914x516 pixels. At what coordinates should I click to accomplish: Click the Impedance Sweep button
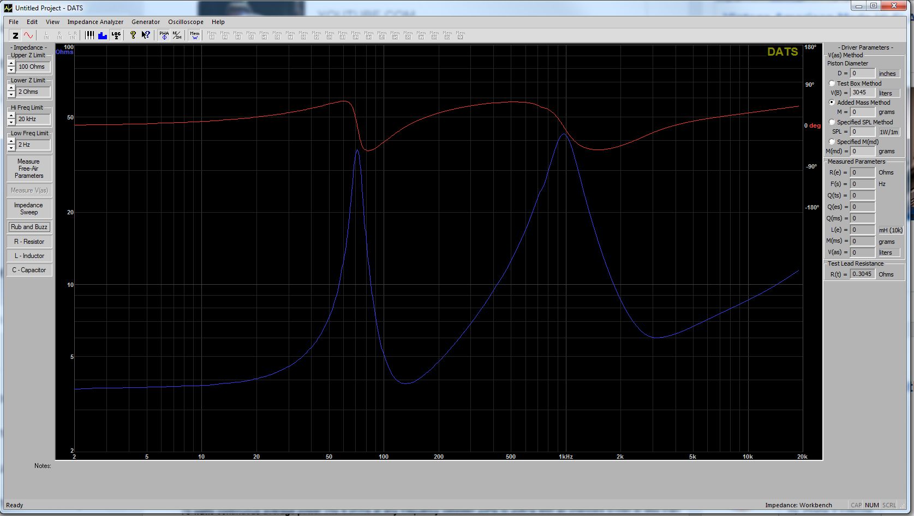(x=29, y=208)
